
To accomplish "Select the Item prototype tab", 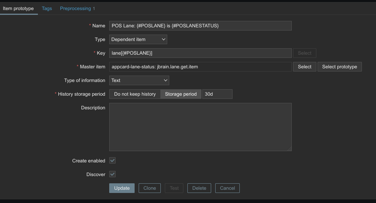I will 19,8.
